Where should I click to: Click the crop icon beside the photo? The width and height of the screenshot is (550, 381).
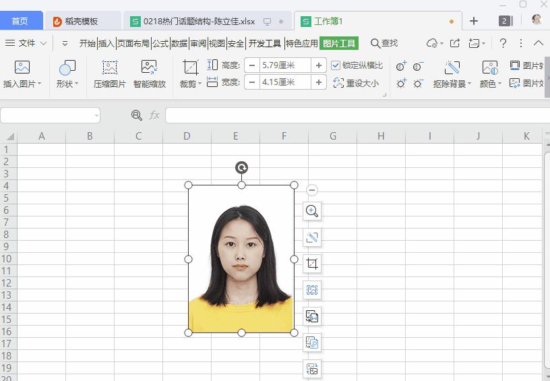(x=312, y=264)
